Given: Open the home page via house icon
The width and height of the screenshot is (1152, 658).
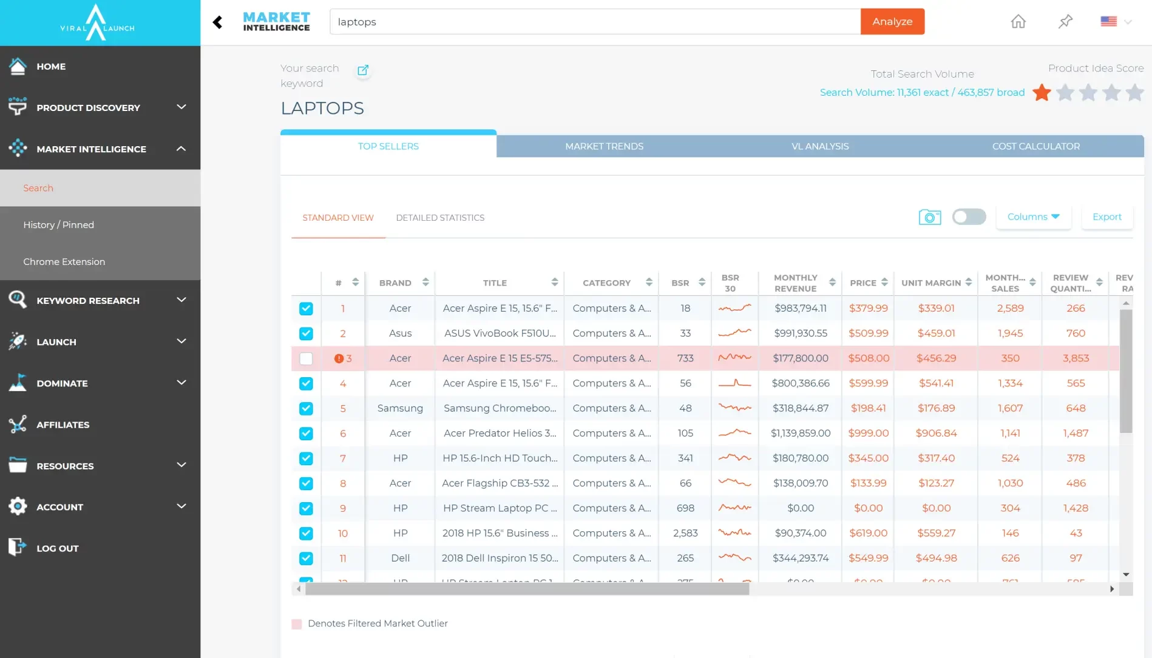Looking at the screenshot, I should [1018, 22].
